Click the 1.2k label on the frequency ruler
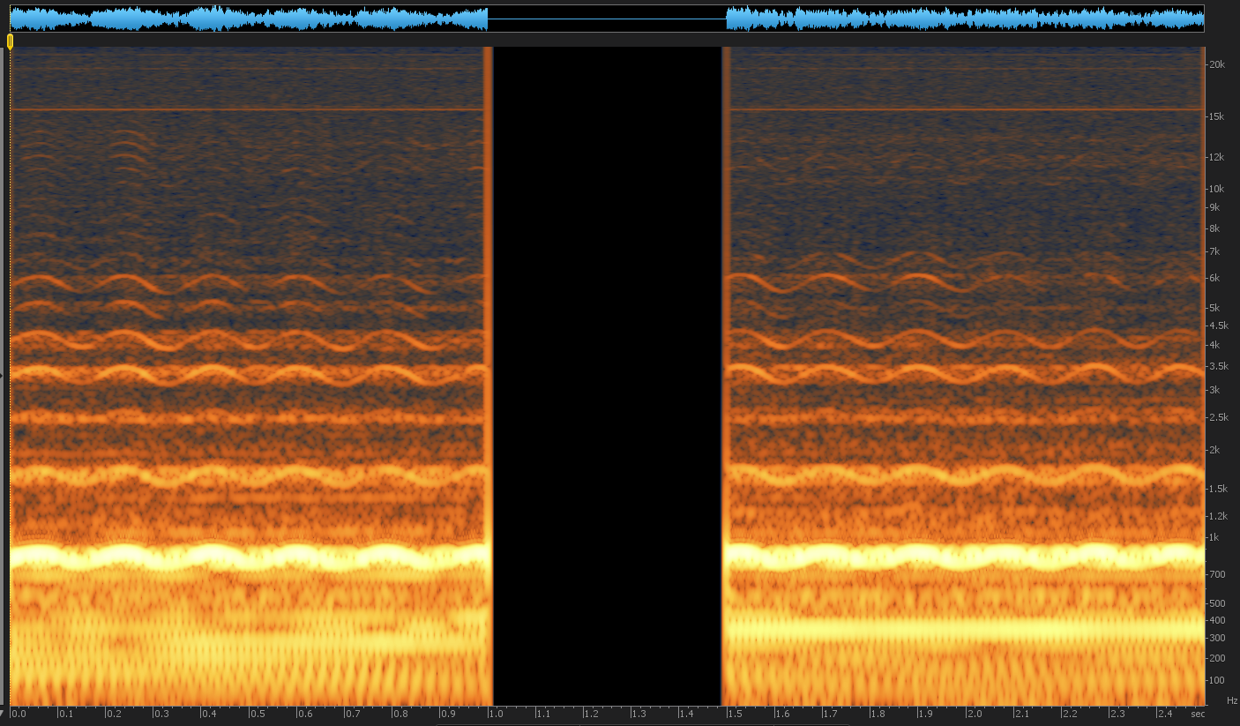Image resolution: width=1240 pixels, height=726 pixels. 1219,516
